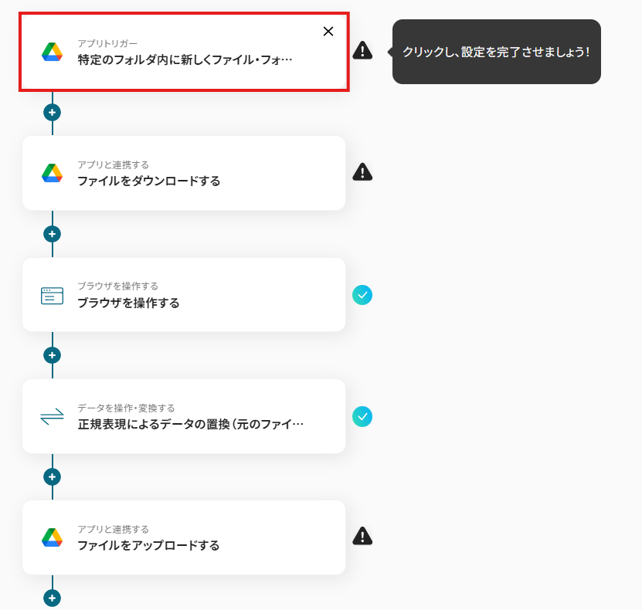This screenshot has height=610, width=642.
Task: Add a step after the 正規表現によるデータの置換 card
Action: pyautogui.click(x=52, y=476)
